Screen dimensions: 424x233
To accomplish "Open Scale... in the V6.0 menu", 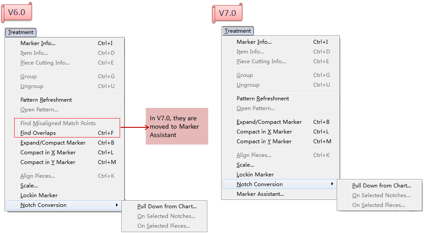I will pos(29,186).
